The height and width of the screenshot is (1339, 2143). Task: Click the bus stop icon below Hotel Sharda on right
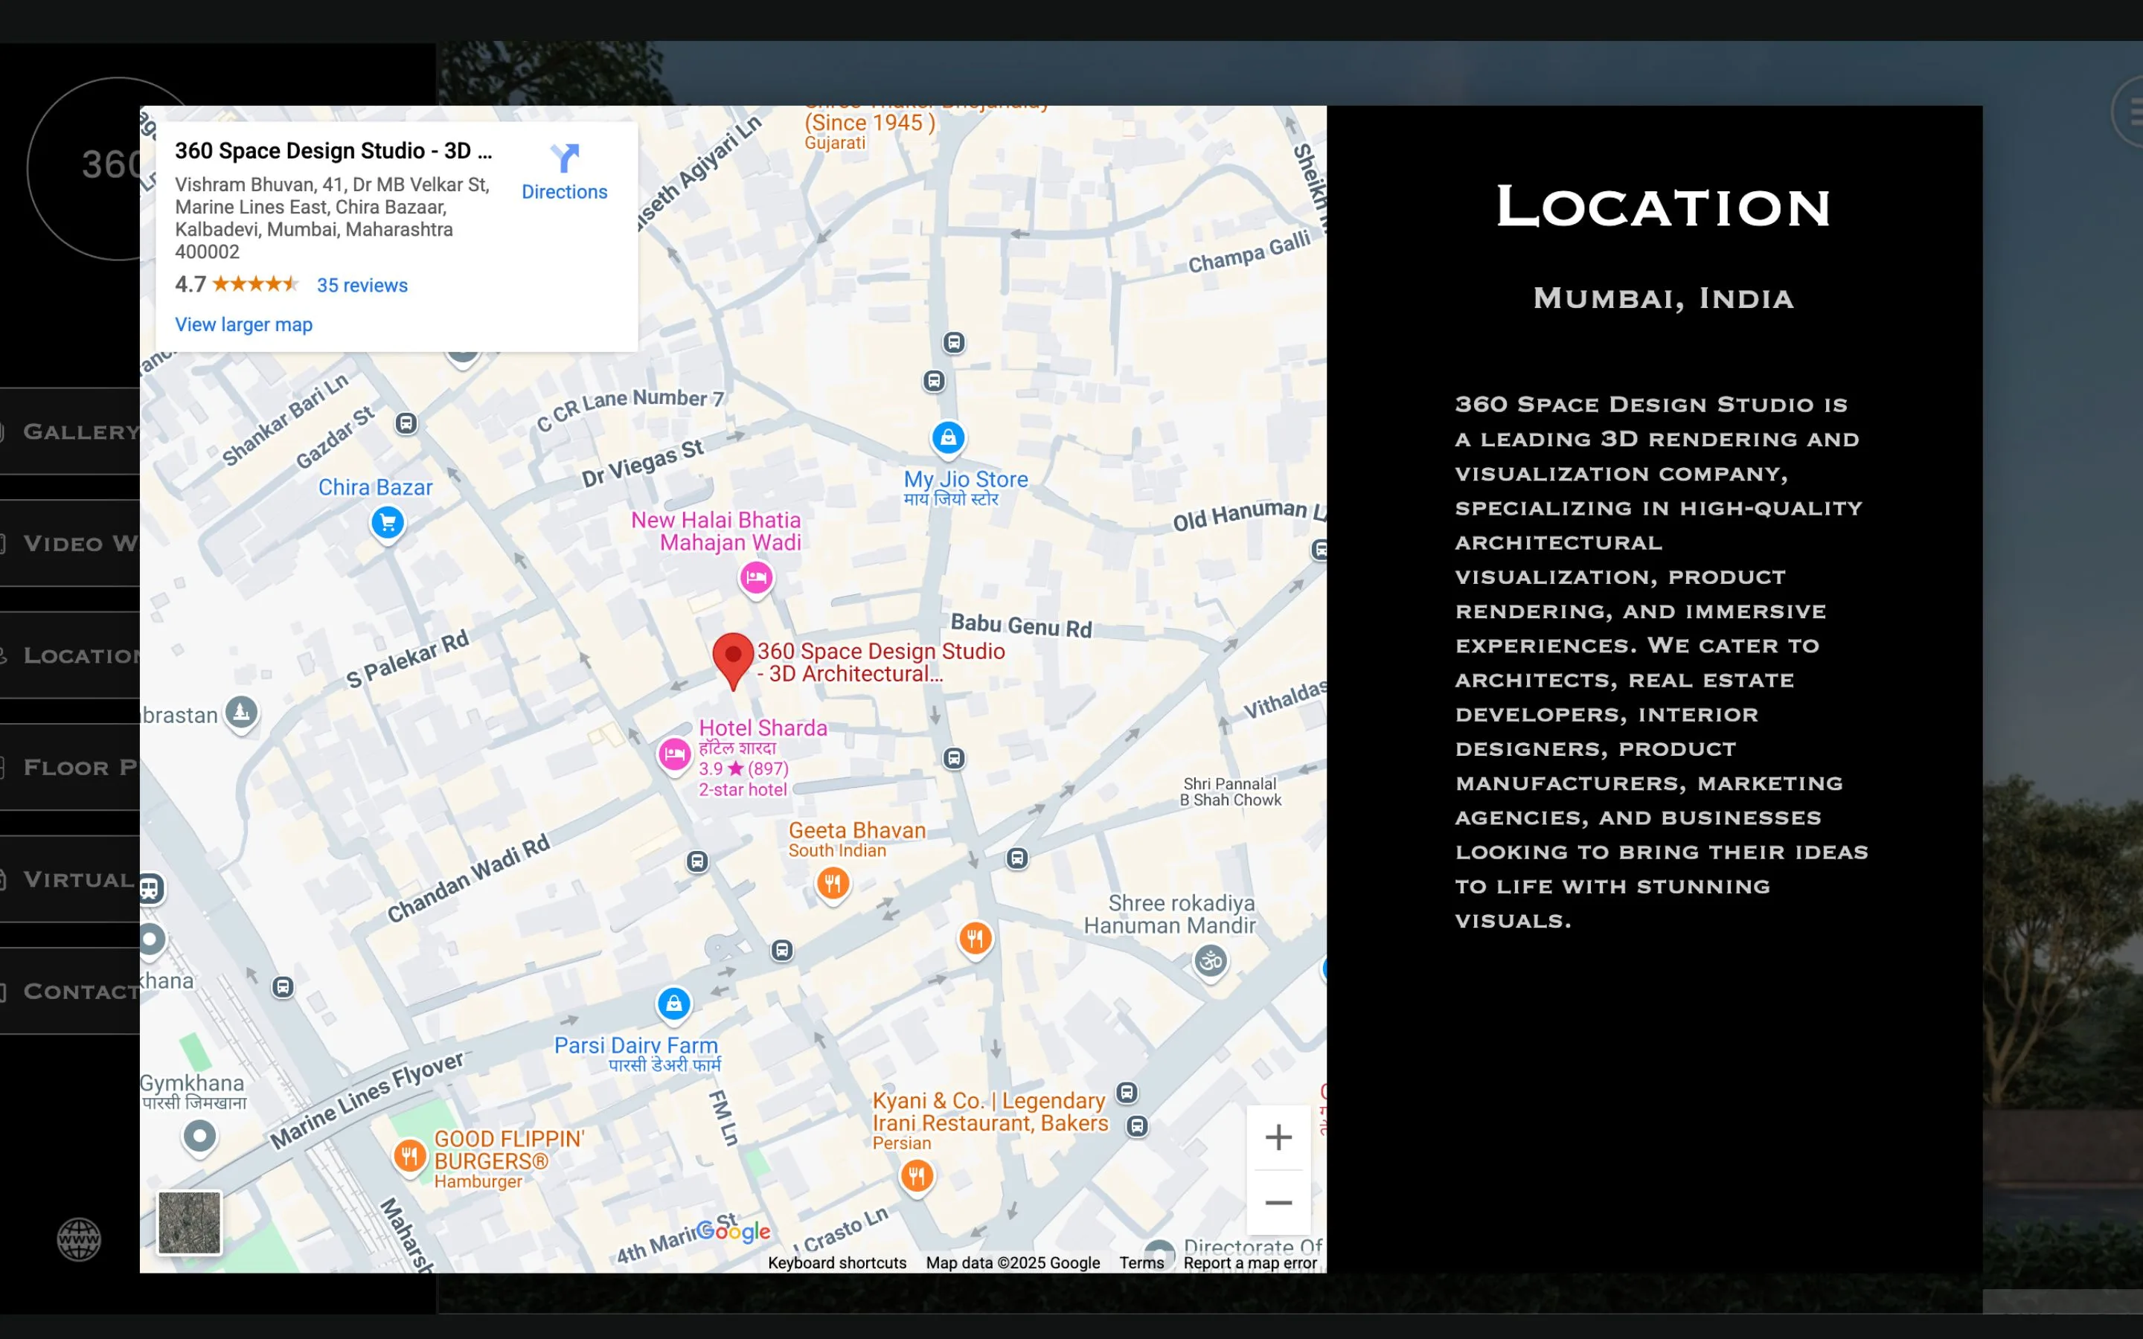(x=954, y=759)
